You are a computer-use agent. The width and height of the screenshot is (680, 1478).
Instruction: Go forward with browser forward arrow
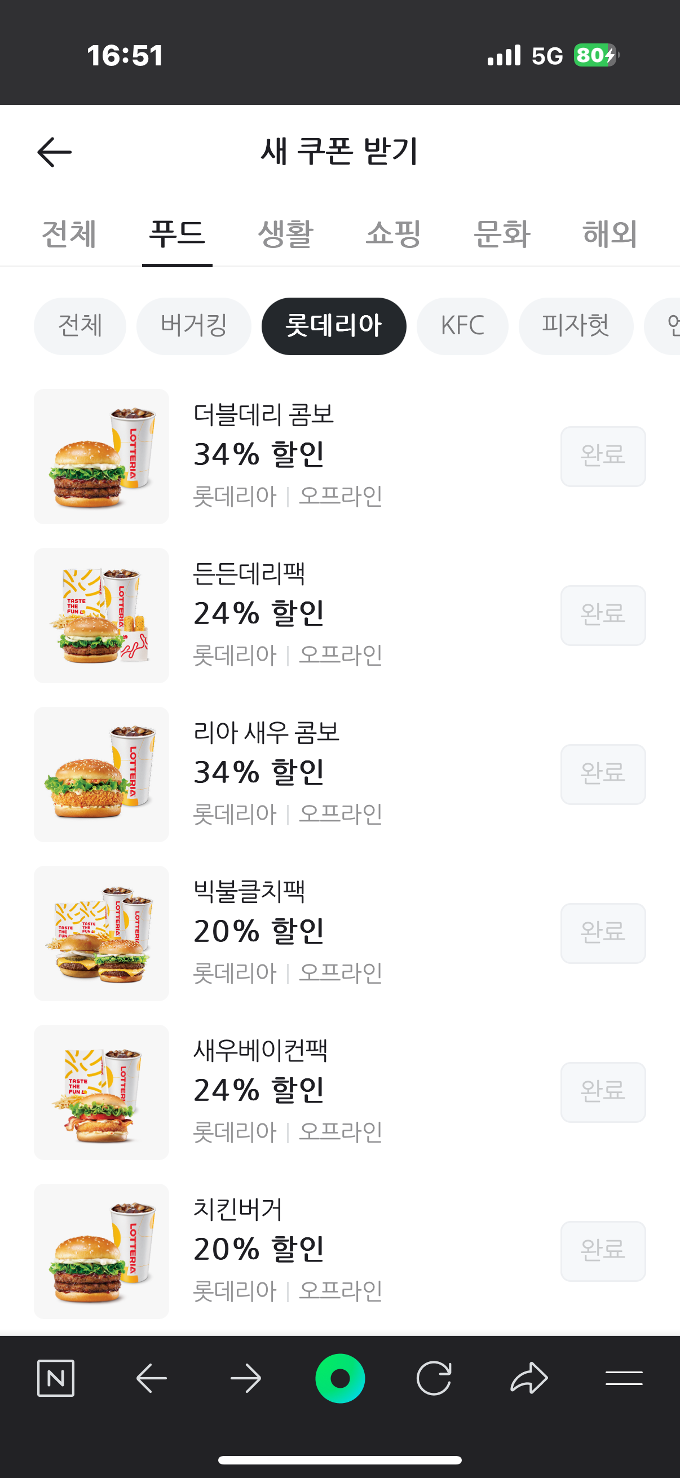246,1378
